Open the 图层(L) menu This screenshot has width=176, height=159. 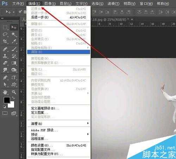66,4
